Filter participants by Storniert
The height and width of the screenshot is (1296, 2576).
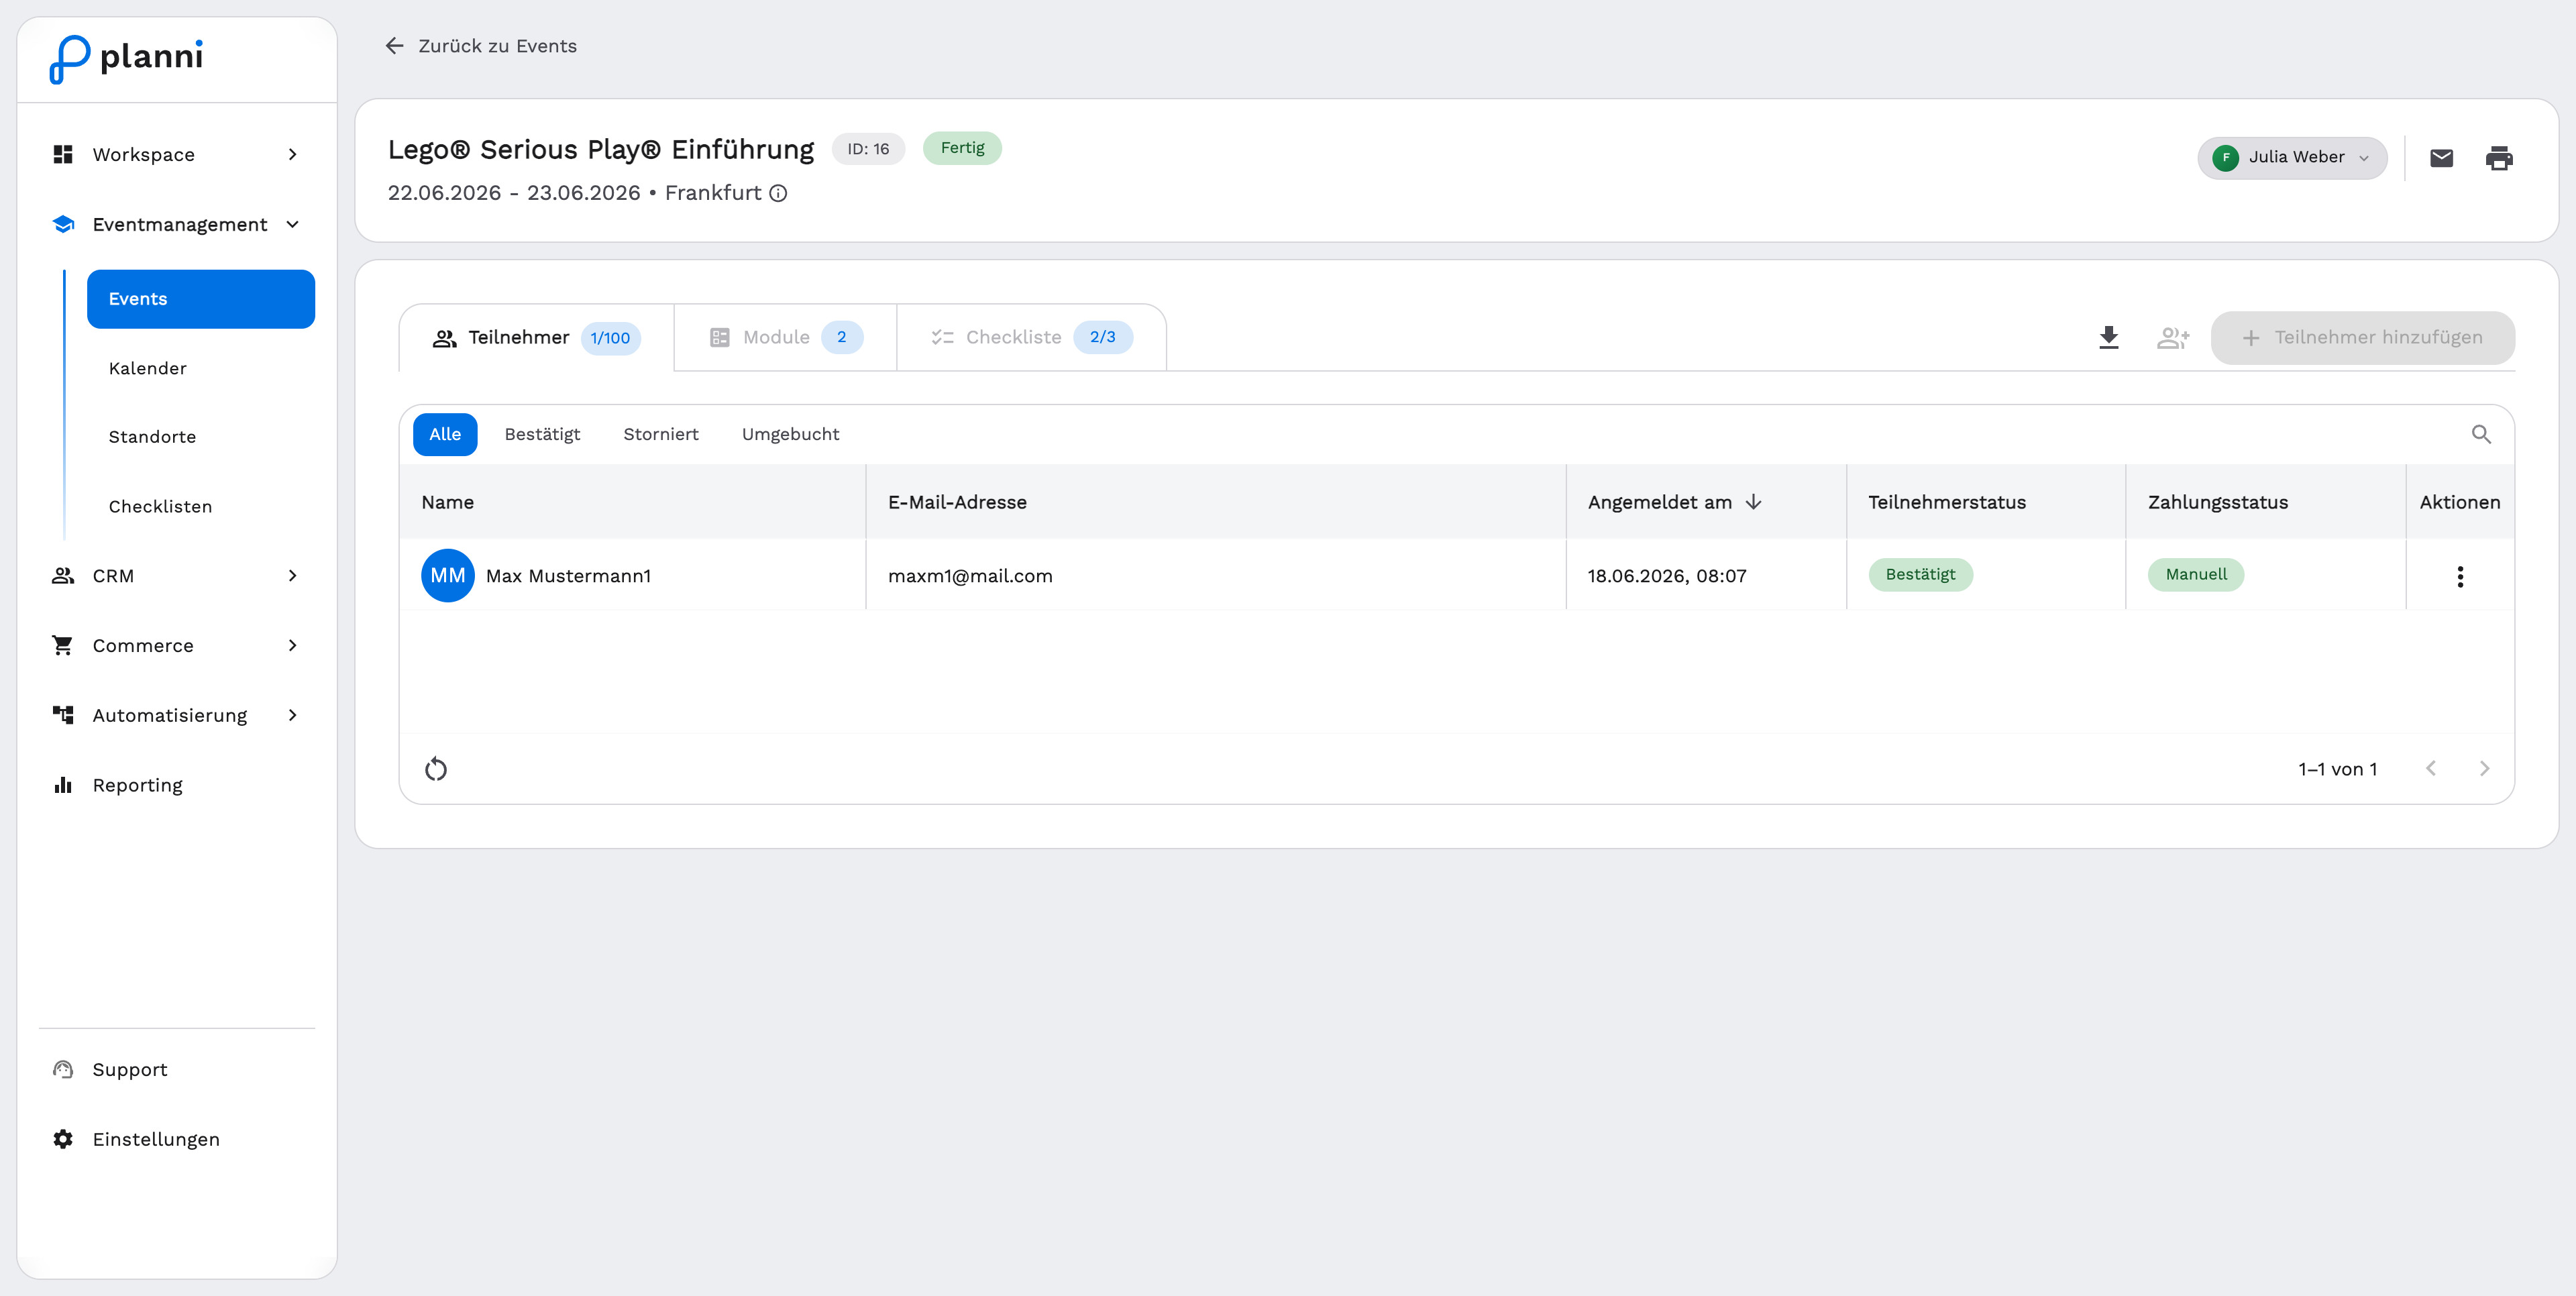(661, 434)
